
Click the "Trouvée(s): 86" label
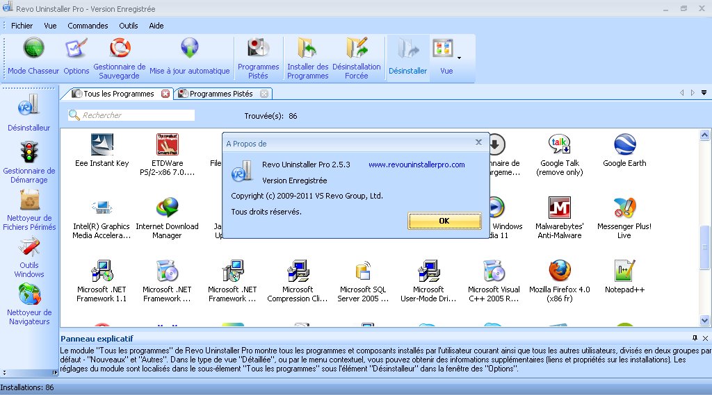(x=270, y=116)
